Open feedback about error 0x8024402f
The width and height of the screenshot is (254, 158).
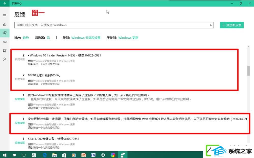[137, 119]
